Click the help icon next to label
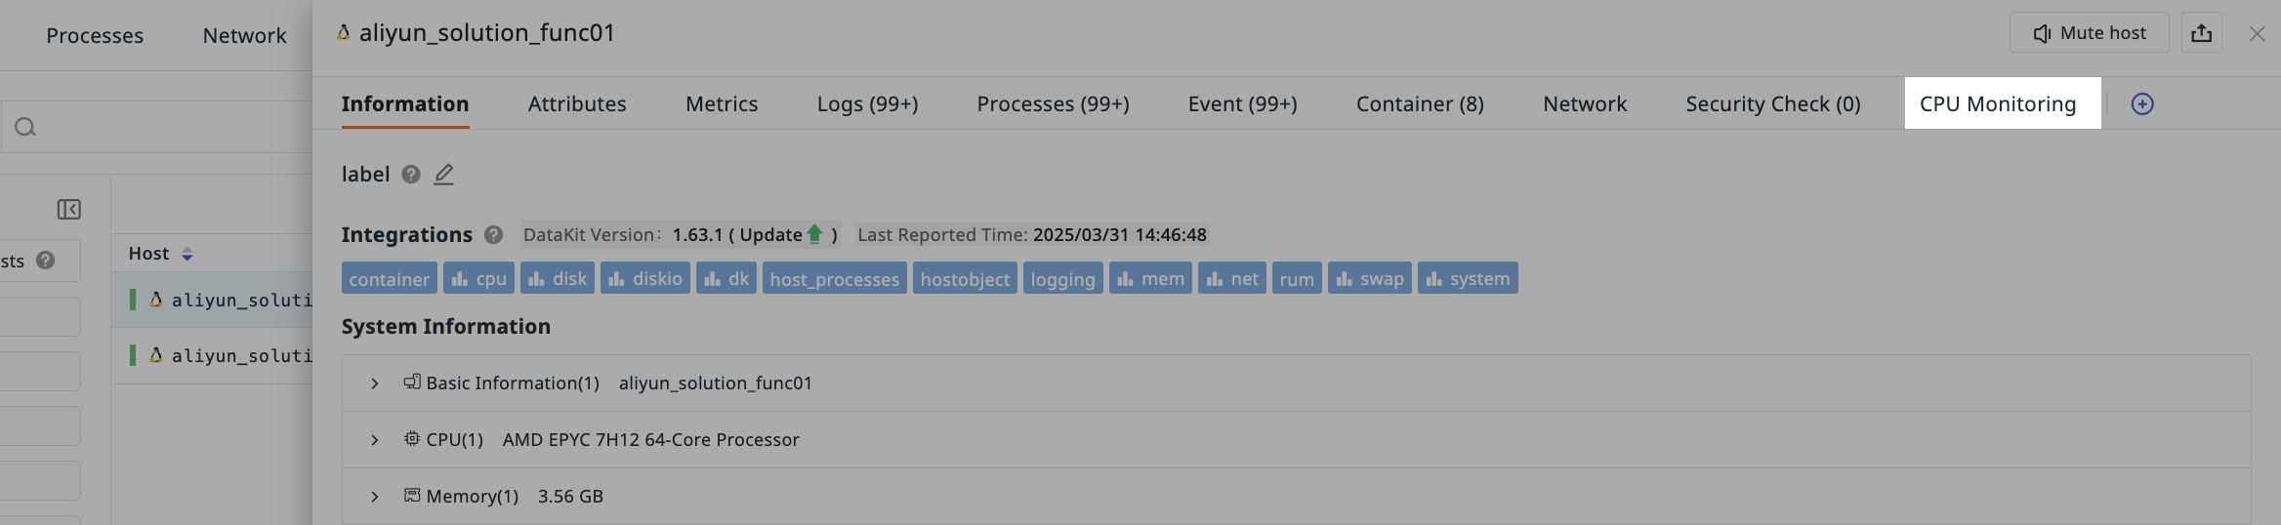 pos(411,175)
